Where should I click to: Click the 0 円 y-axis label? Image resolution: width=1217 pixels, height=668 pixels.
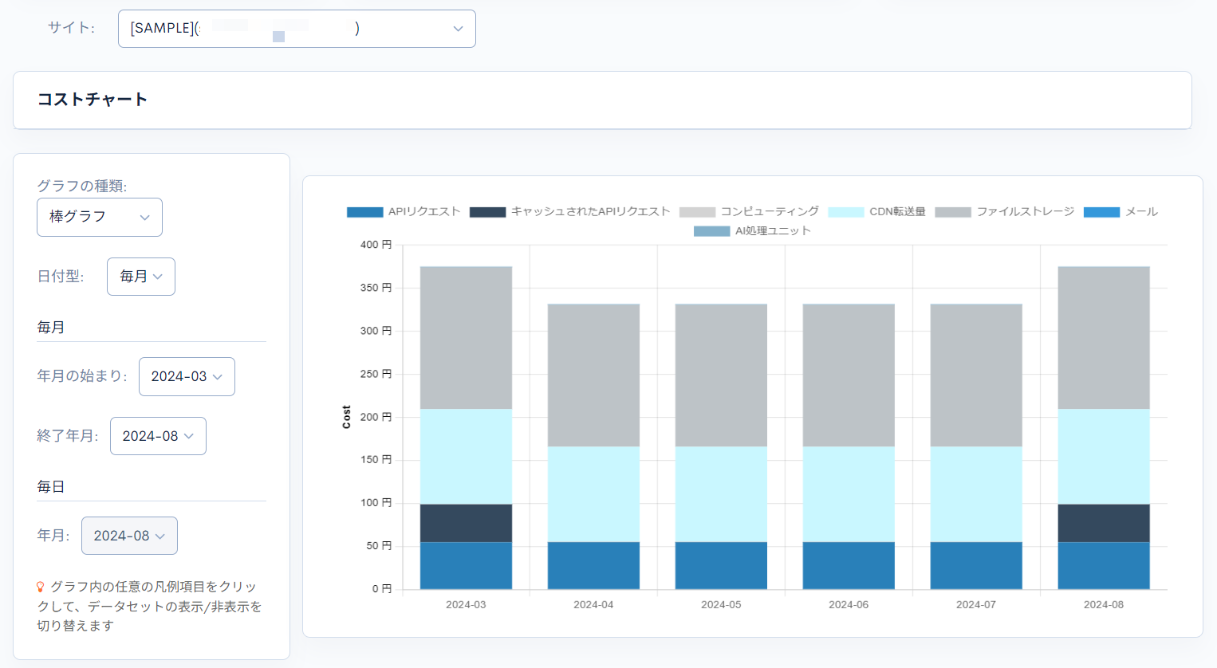click(x=382, y=589)
